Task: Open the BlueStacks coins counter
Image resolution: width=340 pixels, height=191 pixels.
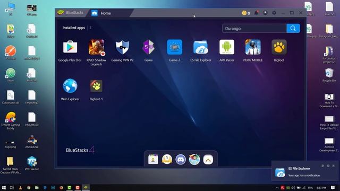Action: point(246,13)
